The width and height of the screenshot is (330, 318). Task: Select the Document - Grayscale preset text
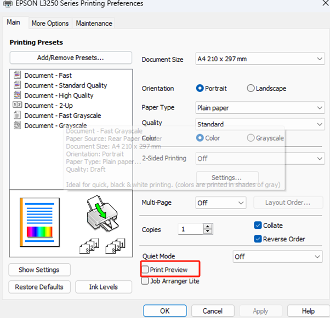tap(55, 125)
